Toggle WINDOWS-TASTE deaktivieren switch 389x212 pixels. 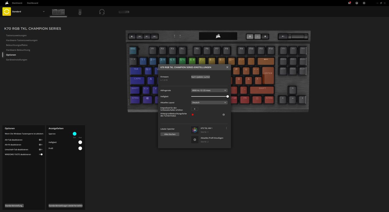click(x=41, y=154)
